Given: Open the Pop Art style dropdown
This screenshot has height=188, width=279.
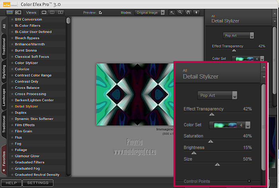Looking at the screenshot, I should tap(218, 96).
